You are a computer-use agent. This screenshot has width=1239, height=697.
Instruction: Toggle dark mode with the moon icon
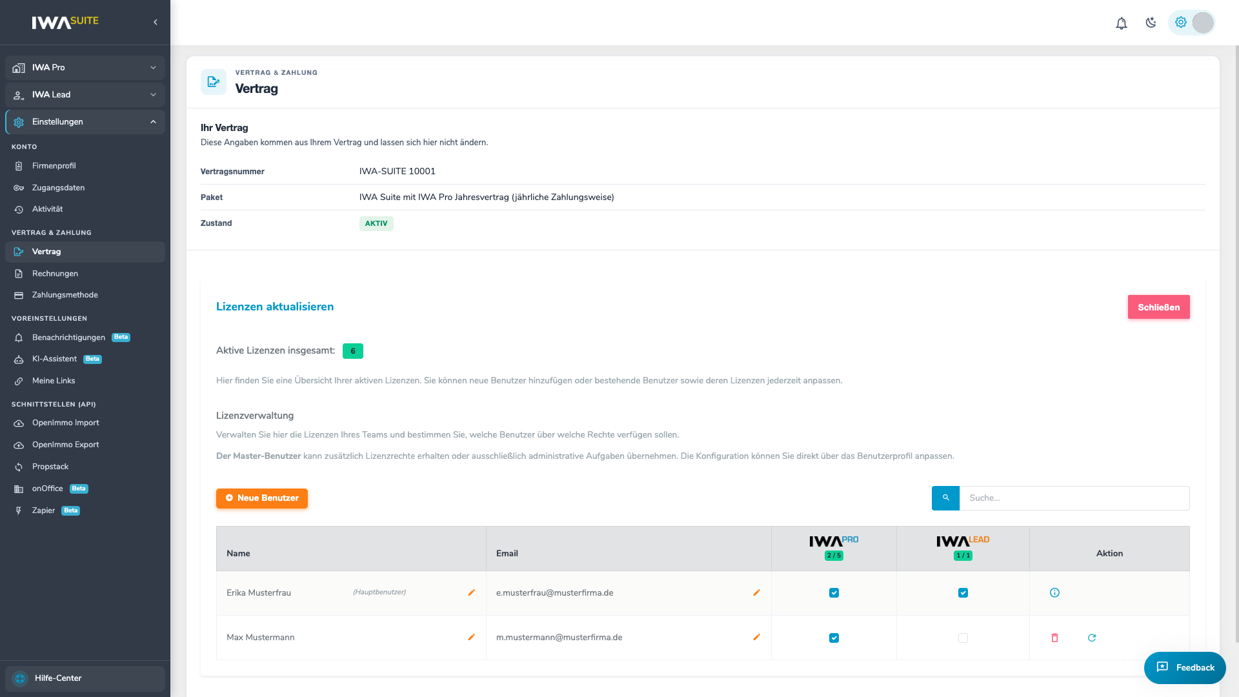point(1151,23)
